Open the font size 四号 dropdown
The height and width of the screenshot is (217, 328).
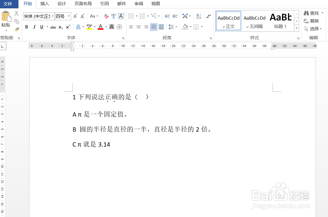[68, 16]
